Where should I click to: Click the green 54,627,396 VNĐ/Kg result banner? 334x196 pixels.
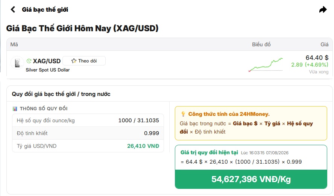(x=251, y=179)
